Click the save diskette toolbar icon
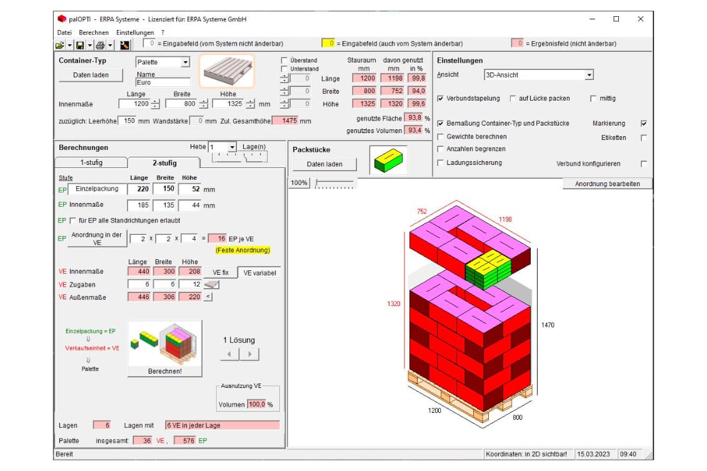The width and height of the screenshot is (707, 471). (80, 45)
